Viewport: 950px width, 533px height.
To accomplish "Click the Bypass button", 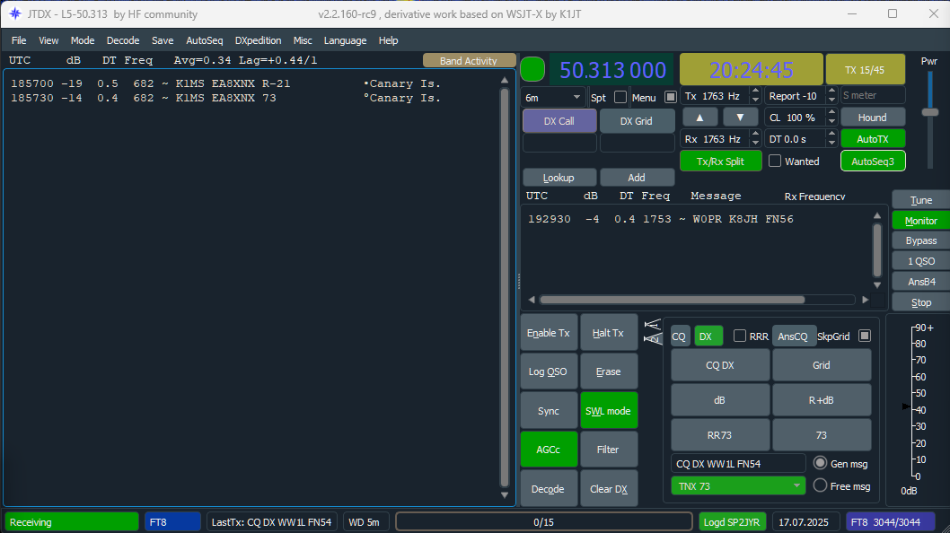I will tap(921, 240).
